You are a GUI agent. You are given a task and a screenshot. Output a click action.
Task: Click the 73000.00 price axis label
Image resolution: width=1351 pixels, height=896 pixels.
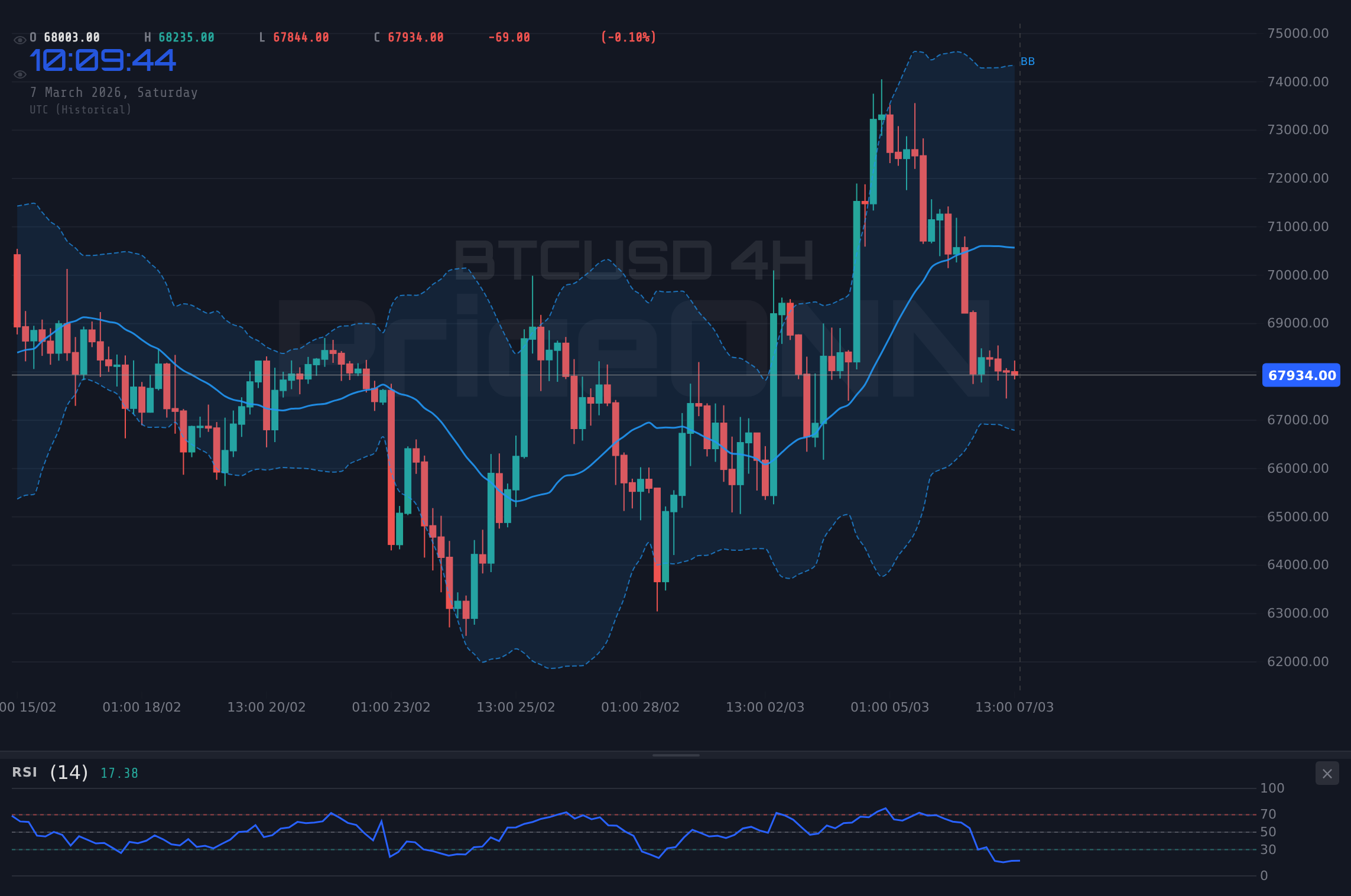[1298, 129]
